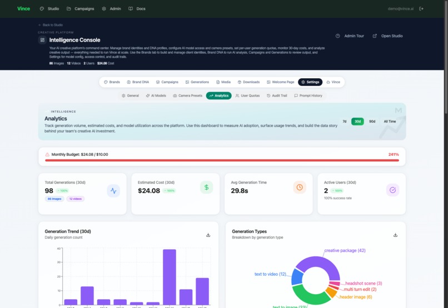Click the Intelligence Console grid icon
Screen dimensions: 448x308
(42, 40)
